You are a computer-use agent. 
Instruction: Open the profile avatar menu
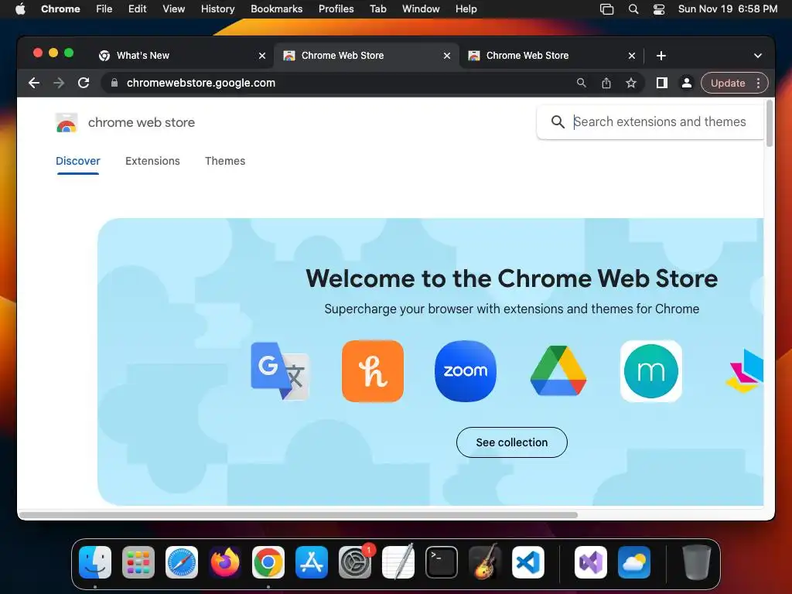click(687, 83)
